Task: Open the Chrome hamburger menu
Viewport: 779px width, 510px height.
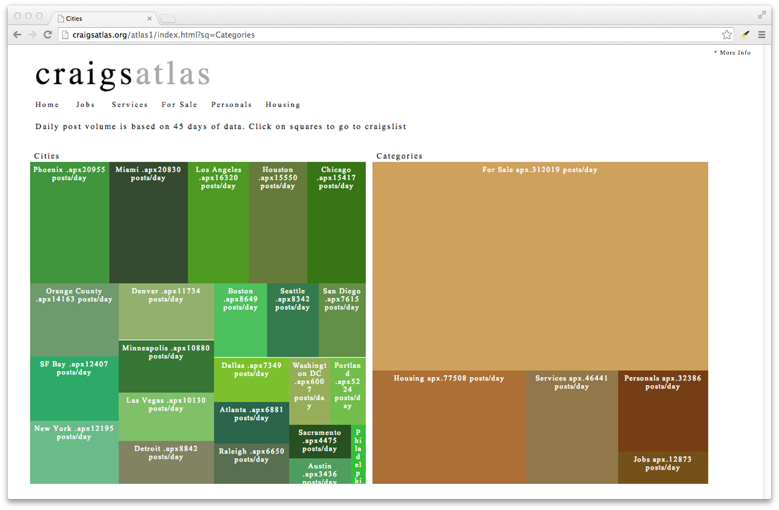Action: (762, 34)
